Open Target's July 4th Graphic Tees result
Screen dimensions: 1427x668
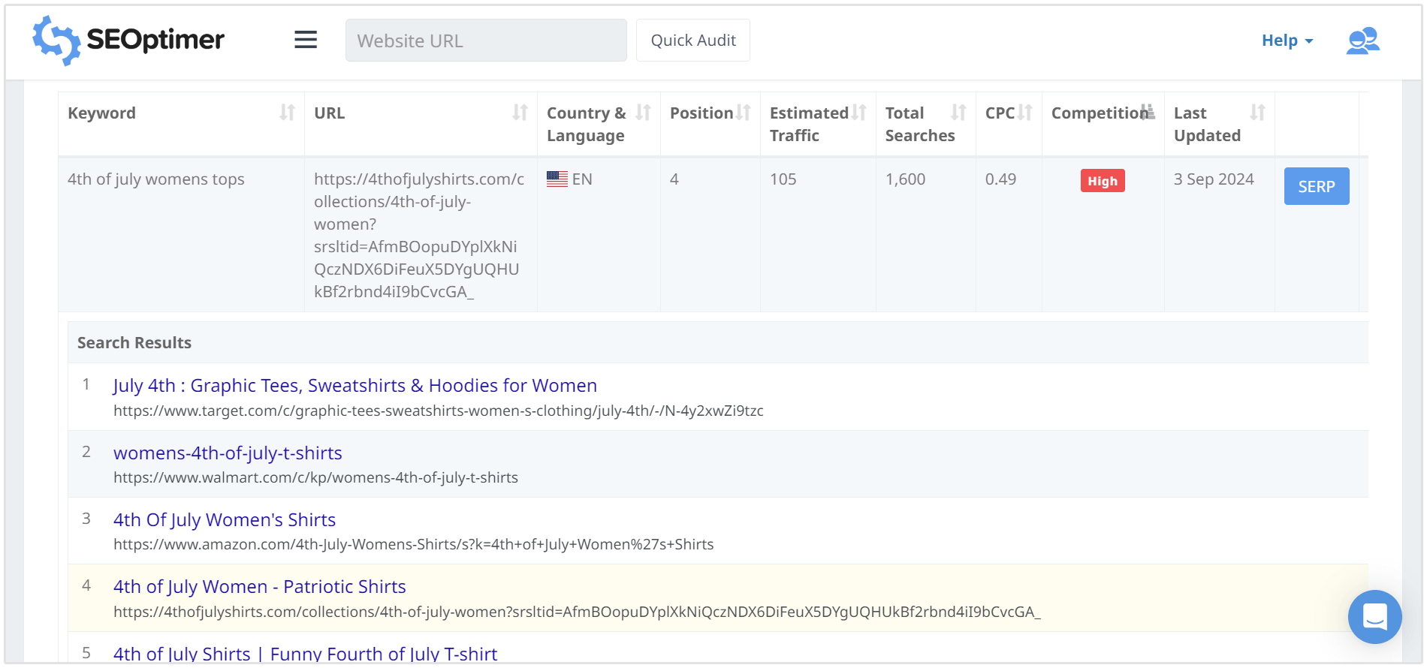point(354,385)
